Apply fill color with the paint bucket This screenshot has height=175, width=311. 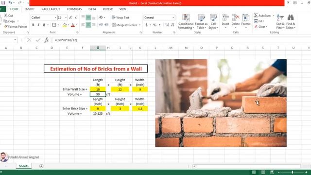65,25
